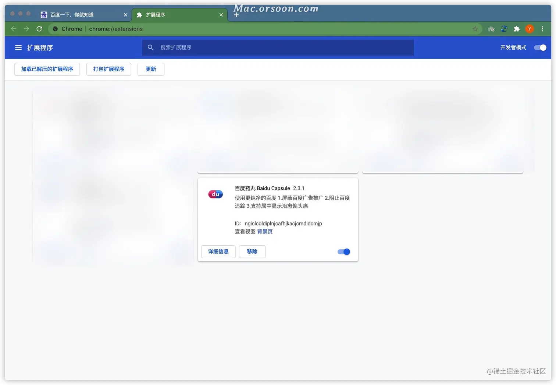Focus the 搜索扩展程序 search field
This screenshot has width=556, height=385.
[278, 47]
